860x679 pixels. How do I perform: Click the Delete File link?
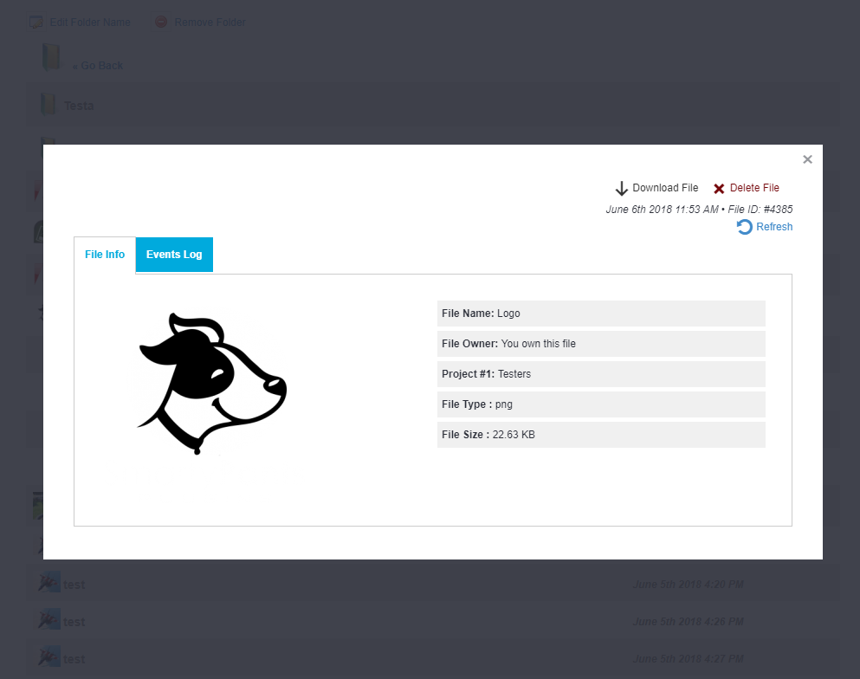(754, 188)
